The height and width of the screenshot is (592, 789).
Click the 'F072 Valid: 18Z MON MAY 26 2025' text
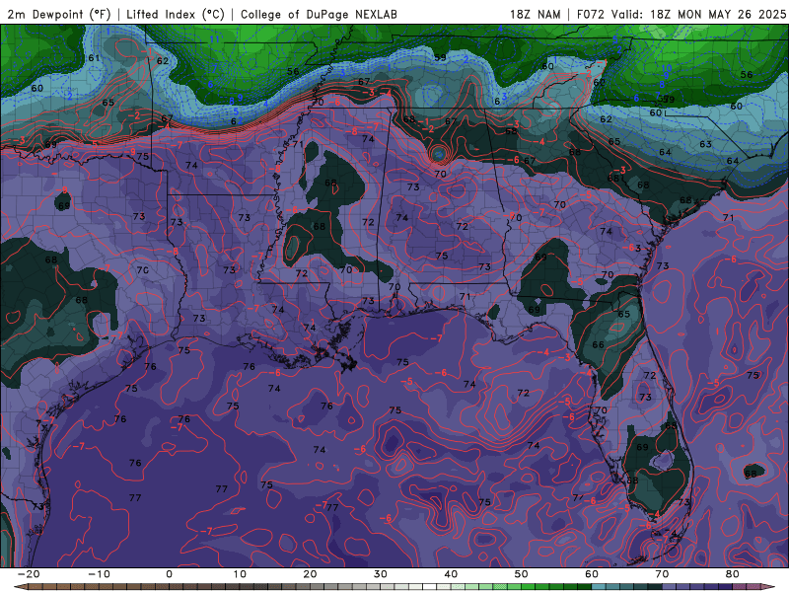pyautogui.click(x=681, y=14)
